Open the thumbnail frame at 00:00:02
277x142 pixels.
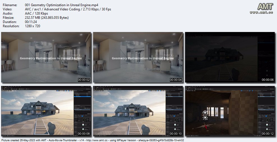(x=46, y=57)
